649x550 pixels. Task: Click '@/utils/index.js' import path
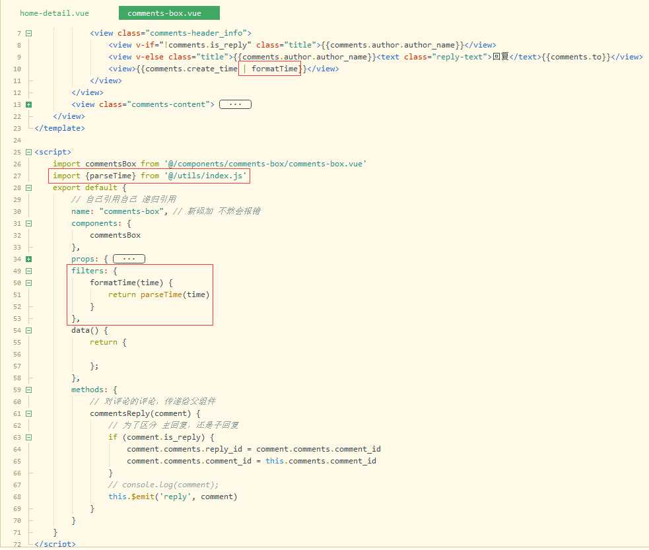[205, 176]
